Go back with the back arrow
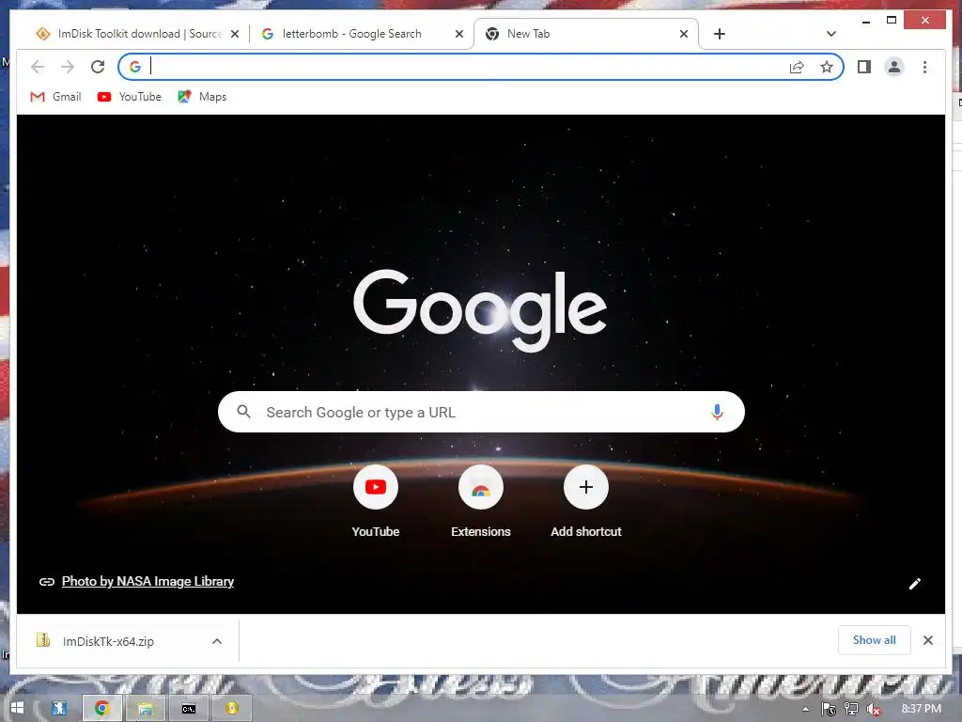 (38, 67)
